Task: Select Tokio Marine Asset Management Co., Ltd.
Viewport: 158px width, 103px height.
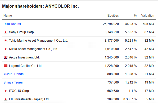Action: point(38,41)
